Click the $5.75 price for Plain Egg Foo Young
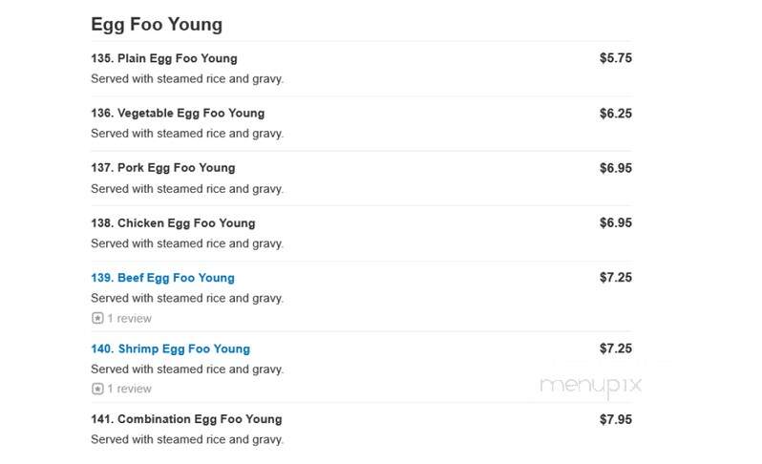Viewport: 762px width, 464px height. [x=616, y=58]
